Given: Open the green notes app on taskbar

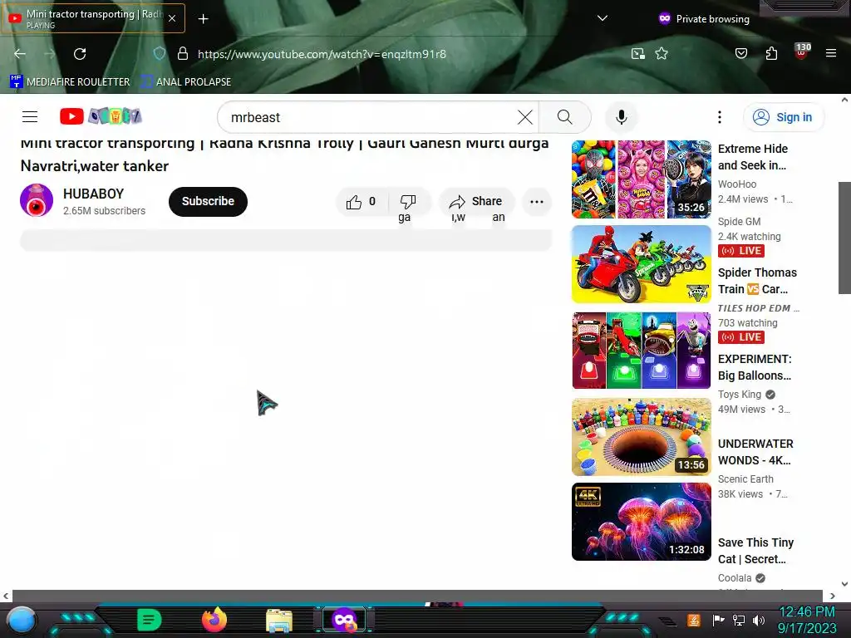Looking at the screenshot, I should point(150,620).
